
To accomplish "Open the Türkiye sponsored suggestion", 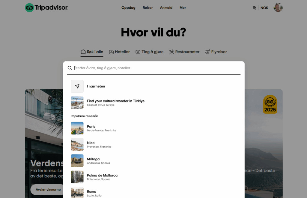I will click(115, 102).
